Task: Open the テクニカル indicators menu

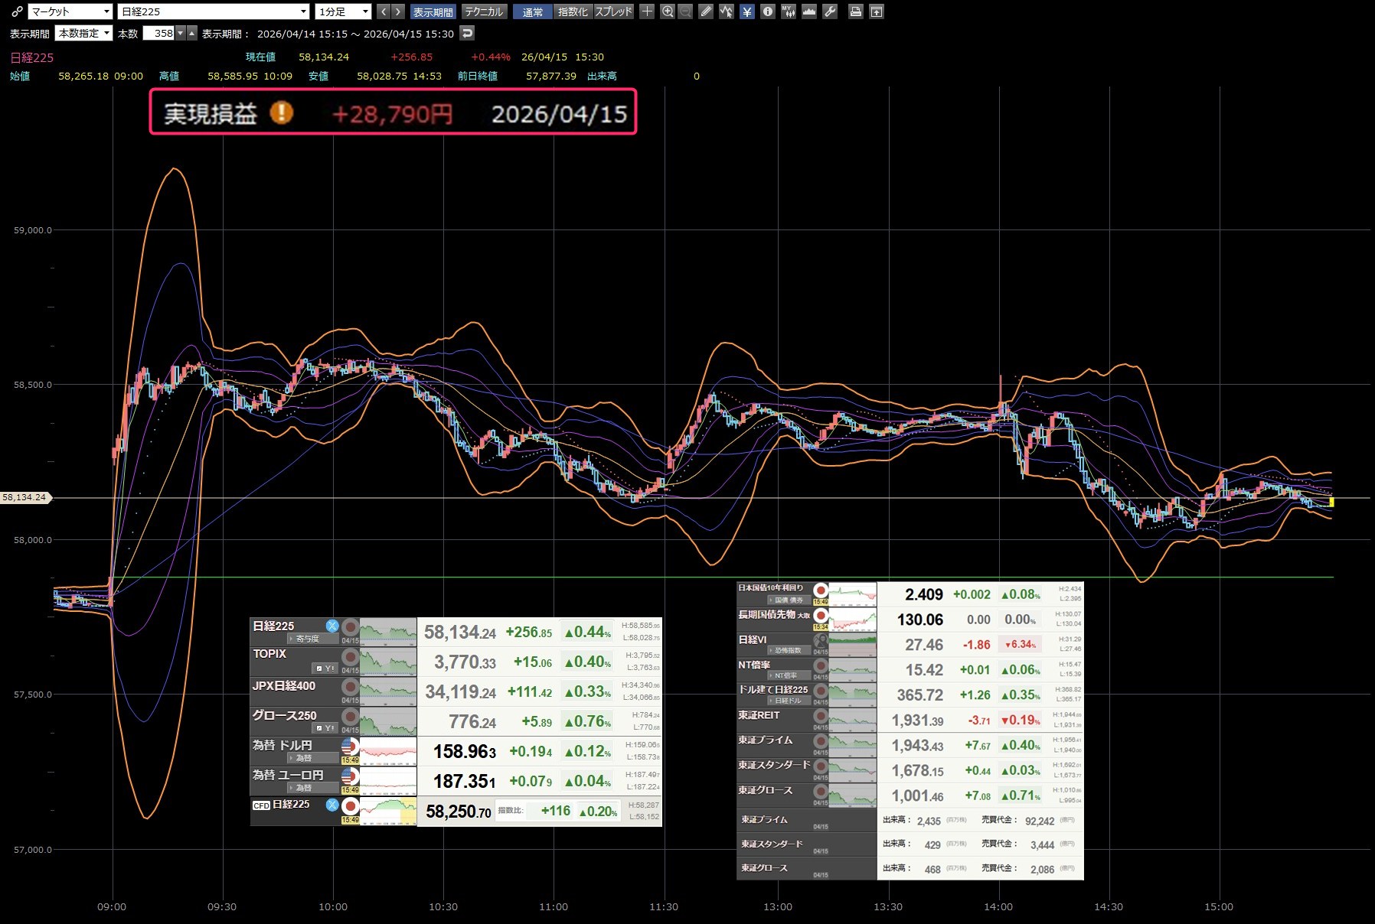Action: 484,11
